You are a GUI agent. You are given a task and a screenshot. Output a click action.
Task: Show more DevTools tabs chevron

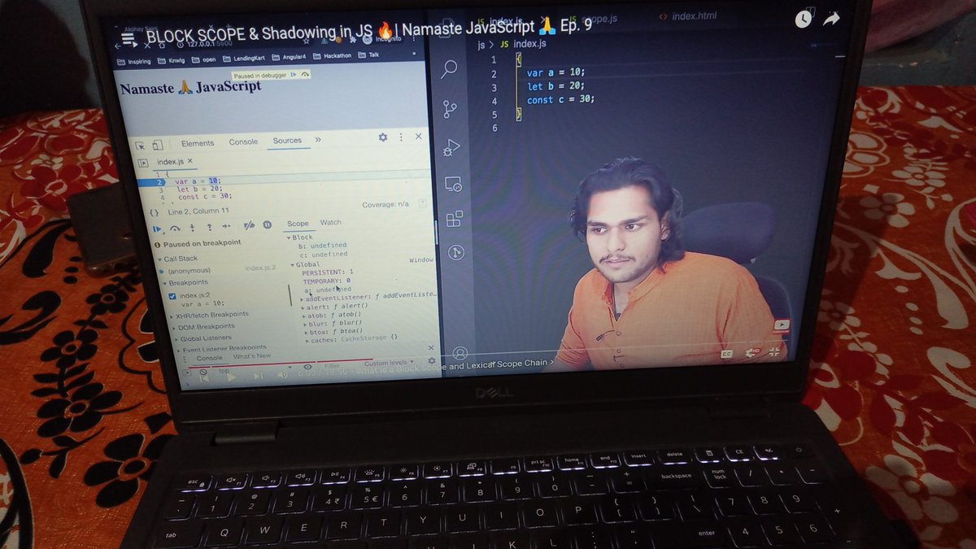pyautogui.click(x=317, y=140)
